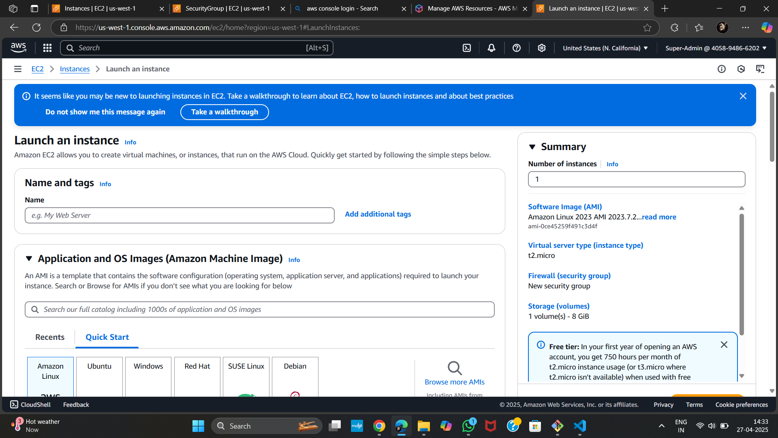Click the Summary panel scrollbar
The image size is (778, 438).
[x=742, y=275]
